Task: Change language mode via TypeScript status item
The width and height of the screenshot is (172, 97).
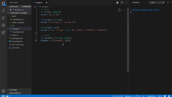Action: click(151, 96)
